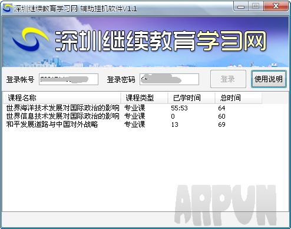
Task: Click the maximize window button
Action: click(x=256, y=6)
